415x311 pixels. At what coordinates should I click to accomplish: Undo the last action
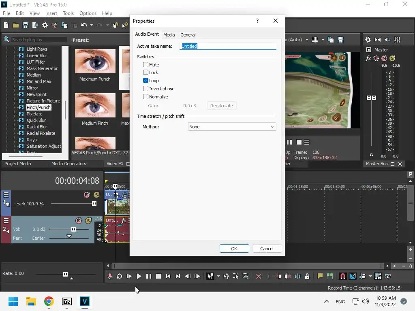[84, 25]
